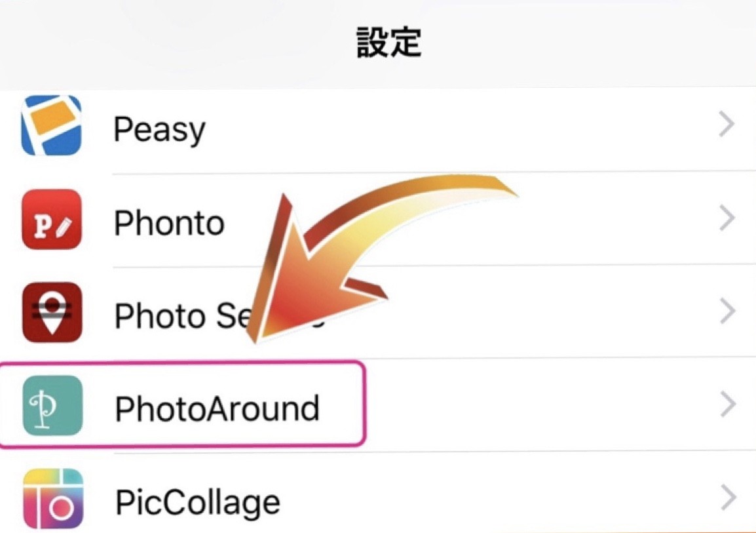The width and height of the screenshot is (756, 533).
Task: Tap the red Phonto app icon
Action: [x=52, y=220]
